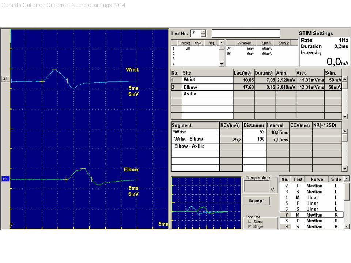Screen dimensions: 351x263
Task: Select the Elbow - Axilla segment row
Action: (195, 146)
